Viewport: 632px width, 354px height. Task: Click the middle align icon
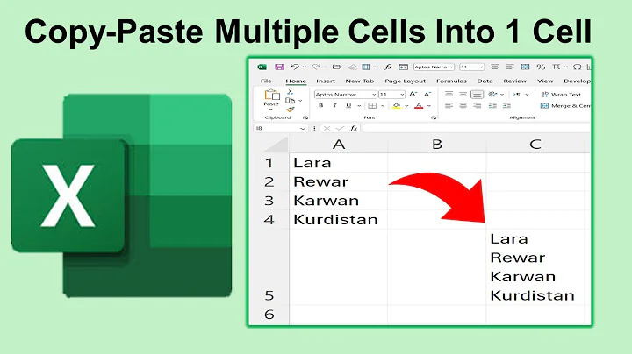[463, 94]
